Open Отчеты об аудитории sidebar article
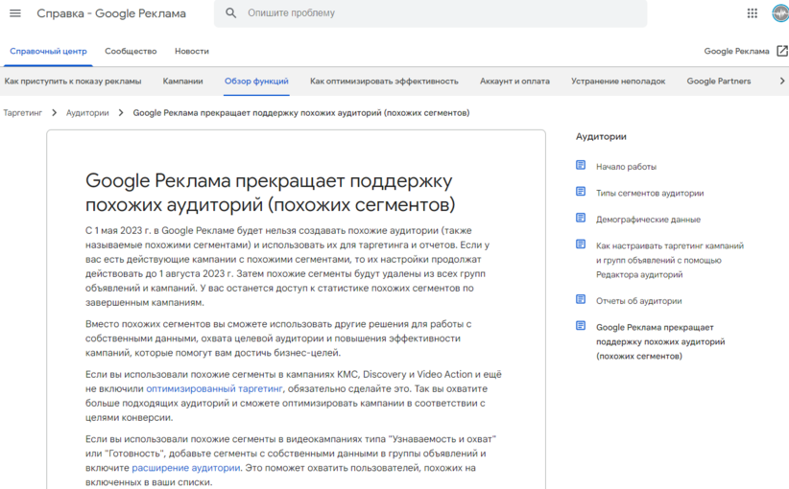 pyautogui.click(x=639, y=300)
